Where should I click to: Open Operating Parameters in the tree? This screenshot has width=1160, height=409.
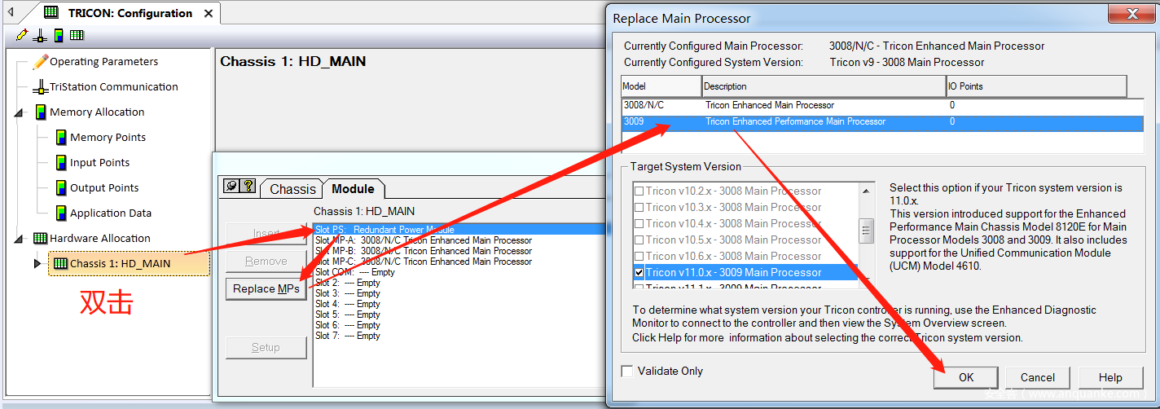(x=104, y=61)
